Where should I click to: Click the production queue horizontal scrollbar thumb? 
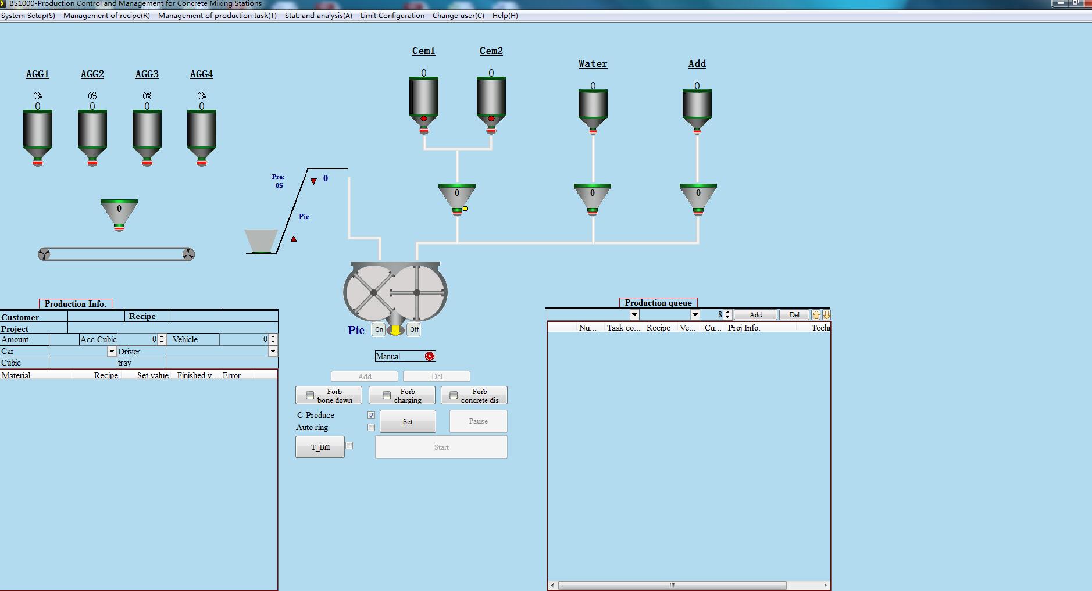[672, 585]
